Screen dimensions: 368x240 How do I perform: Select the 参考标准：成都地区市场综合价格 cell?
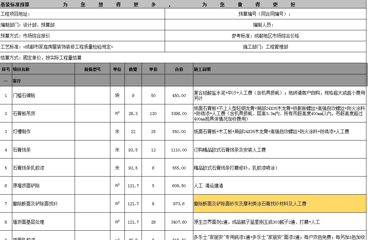tap(265, 36)
